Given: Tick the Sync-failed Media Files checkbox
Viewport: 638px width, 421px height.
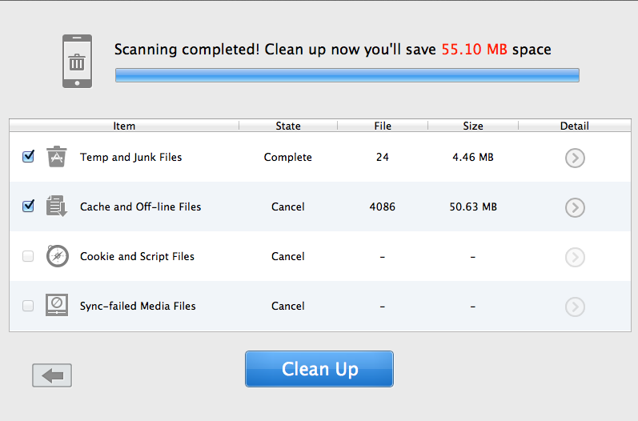Looking at the screenshot, I should (28, 306).
